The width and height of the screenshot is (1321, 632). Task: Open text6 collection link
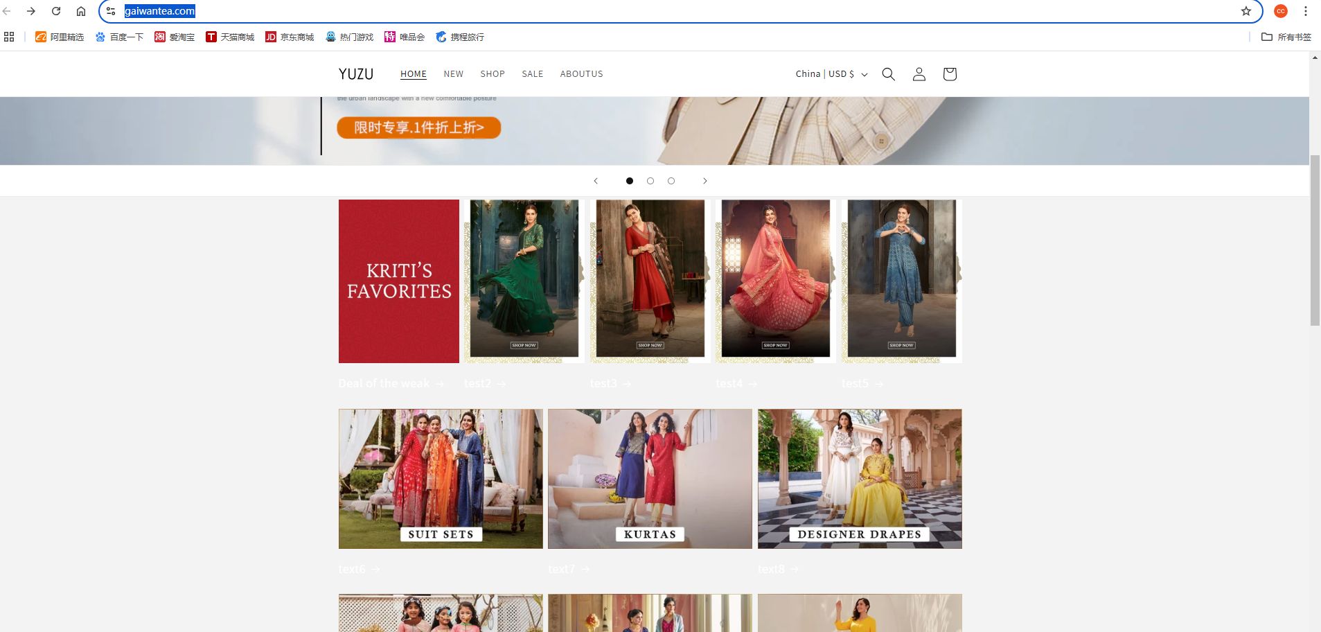359,569
